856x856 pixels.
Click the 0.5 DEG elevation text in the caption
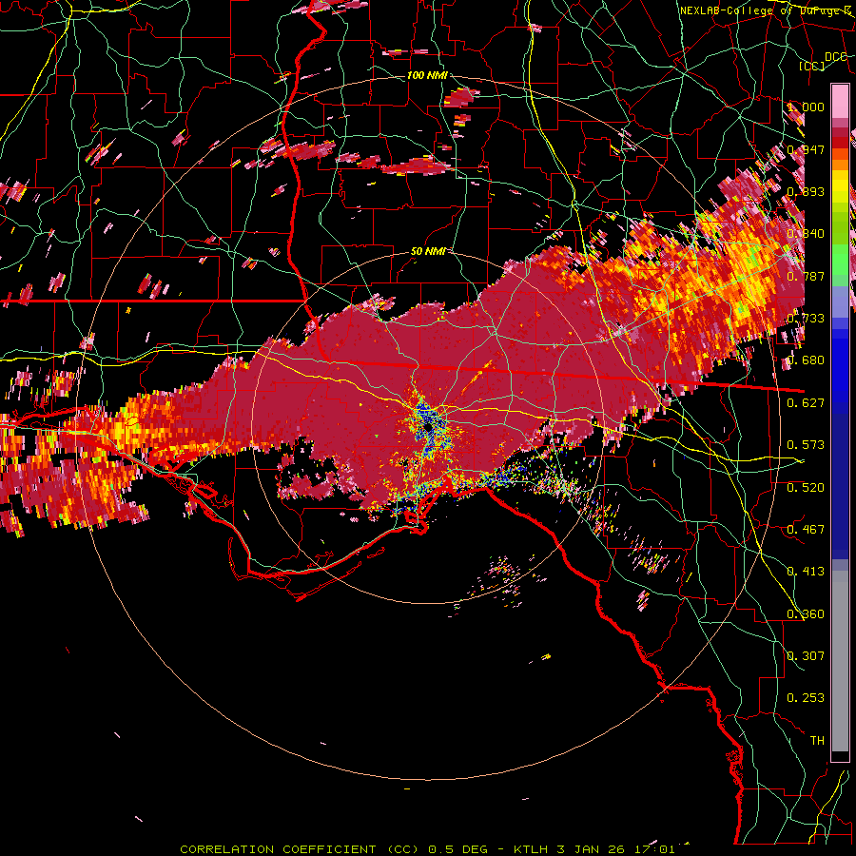[457, 849]
